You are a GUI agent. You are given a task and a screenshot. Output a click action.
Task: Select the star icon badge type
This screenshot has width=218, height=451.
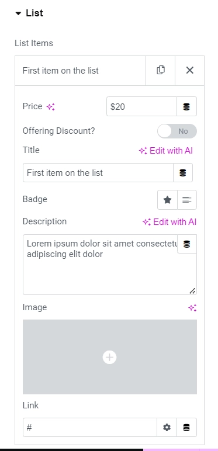coord(167,200)
